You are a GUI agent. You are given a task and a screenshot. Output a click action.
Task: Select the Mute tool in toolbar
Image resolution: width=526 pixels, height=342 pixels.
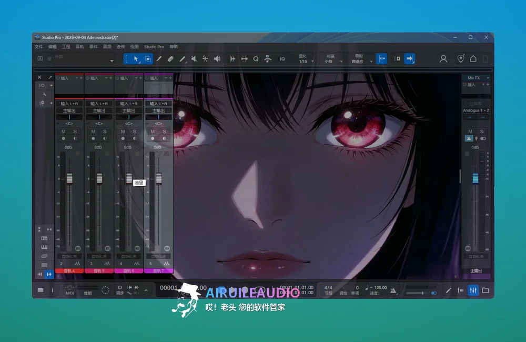194,59
